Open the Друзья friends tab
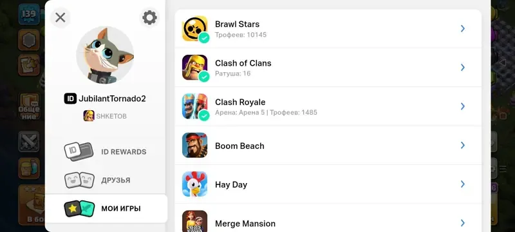Screen dimensions: 515x232 [x=106, y=180]
